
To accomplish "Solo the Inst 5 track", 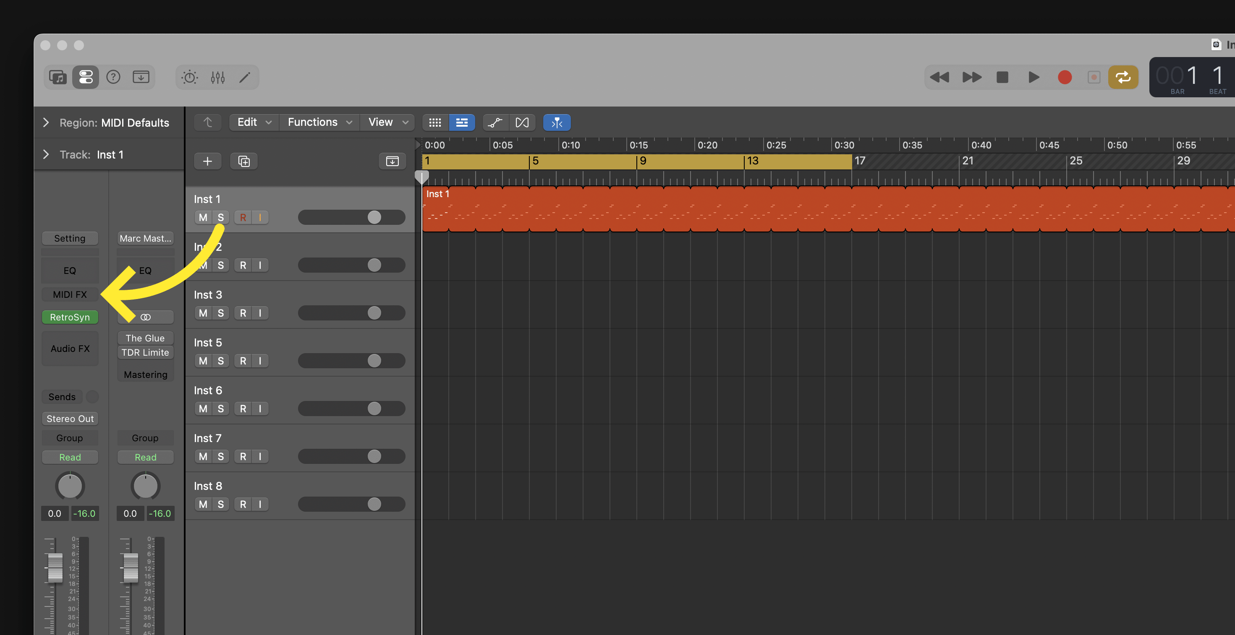I will [220, 361].
